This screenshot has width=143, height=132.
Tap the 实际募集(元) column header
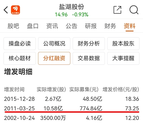click(x=84, y=90)
